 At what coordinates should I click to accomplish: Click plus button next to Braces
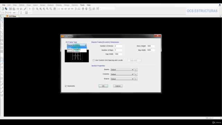tap(136, 79)
